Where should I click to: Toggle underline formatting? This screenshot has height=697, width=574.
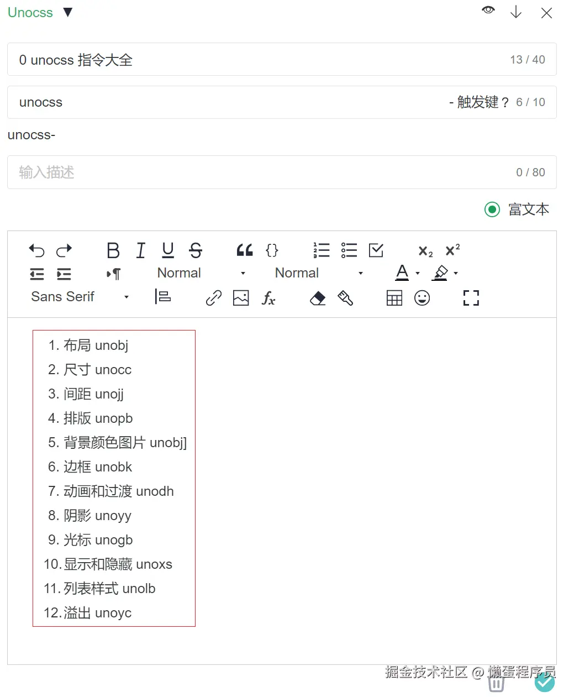pos(168,250)
